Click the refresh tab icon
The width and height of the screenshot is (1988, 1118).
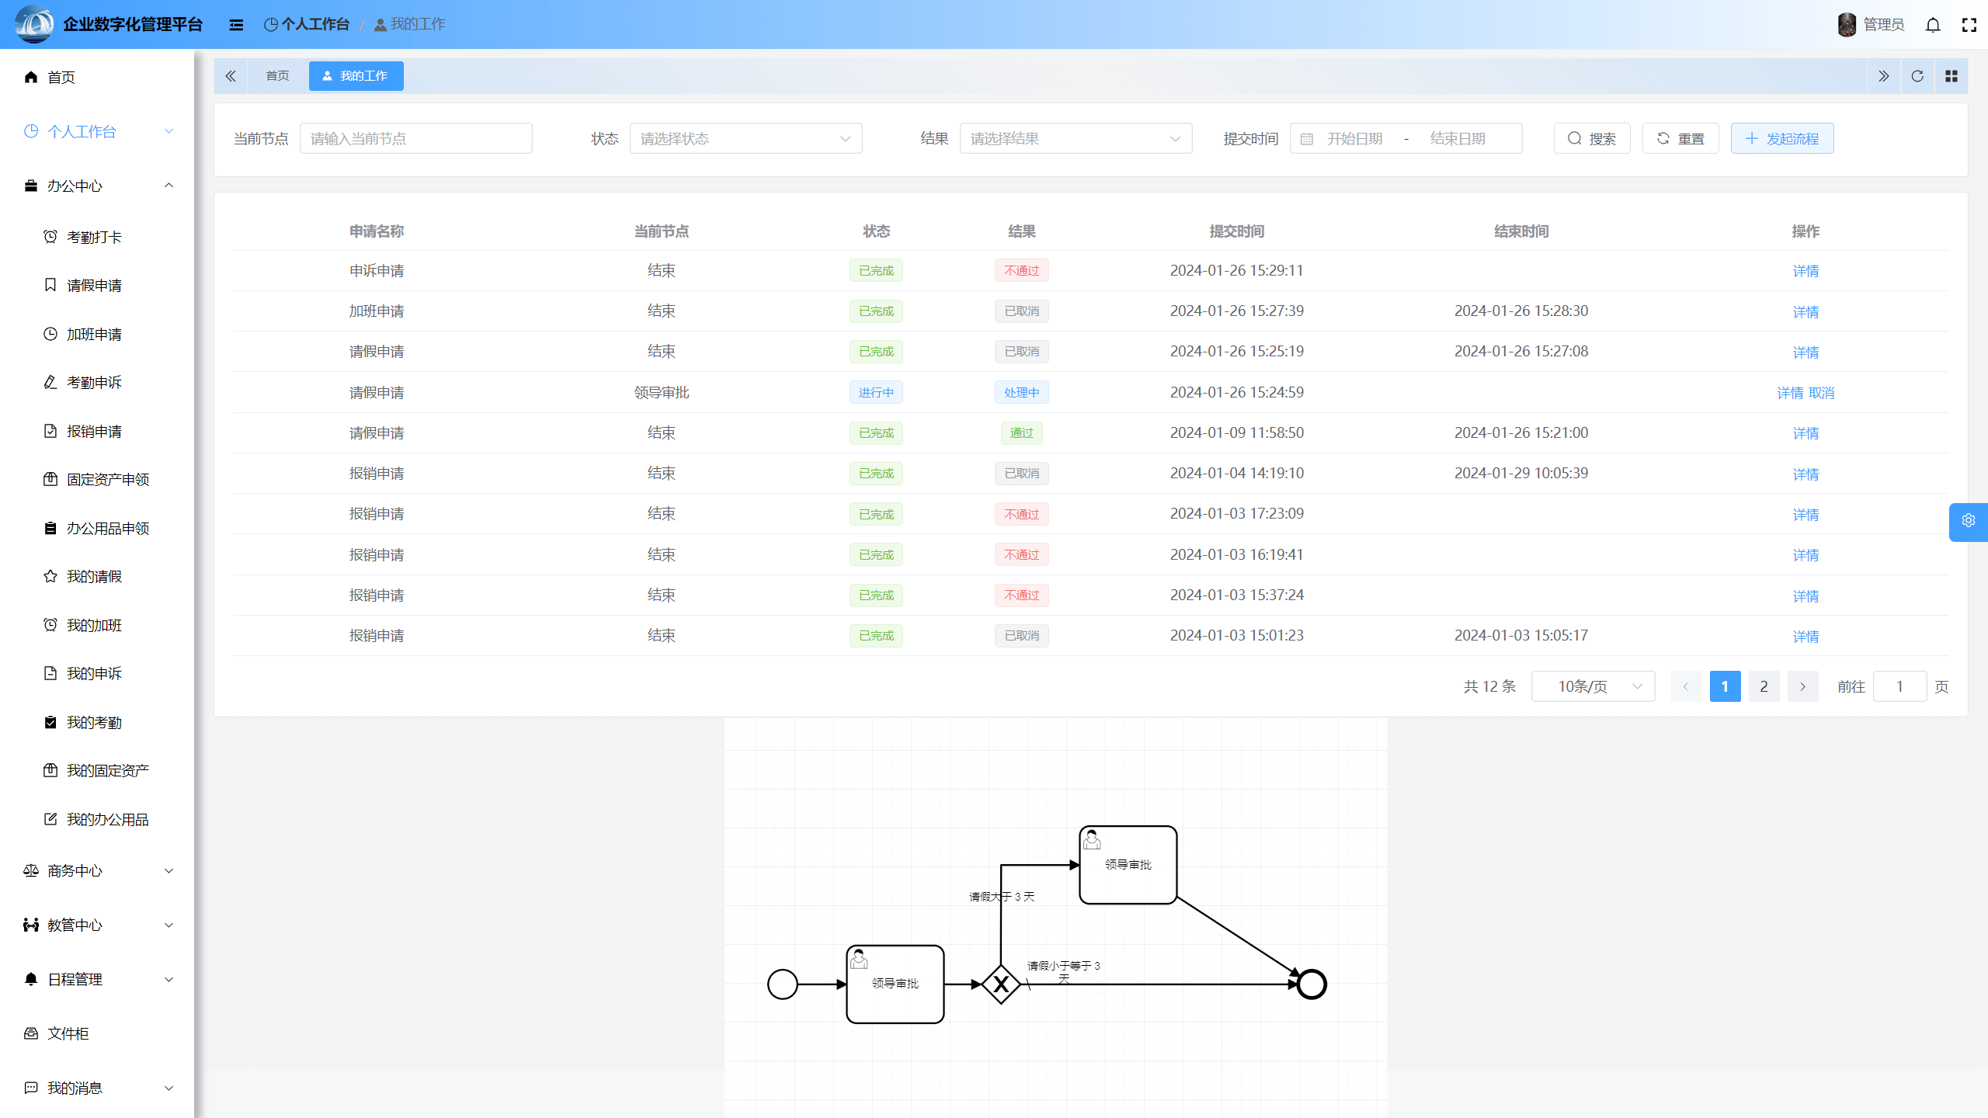pyautogui.click(x=1917, y=76)
